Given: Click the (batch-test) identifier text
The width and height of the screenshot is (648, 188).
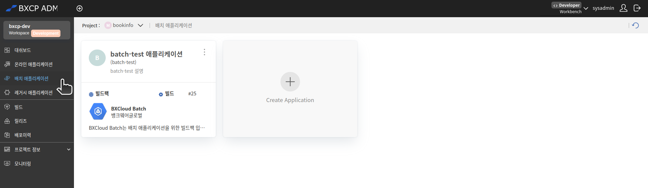Looking at the screenshot, I should point(123,62).
